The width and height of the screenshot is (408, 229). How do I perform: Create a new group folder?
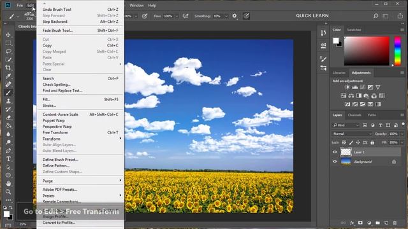[x=377, y=223]
